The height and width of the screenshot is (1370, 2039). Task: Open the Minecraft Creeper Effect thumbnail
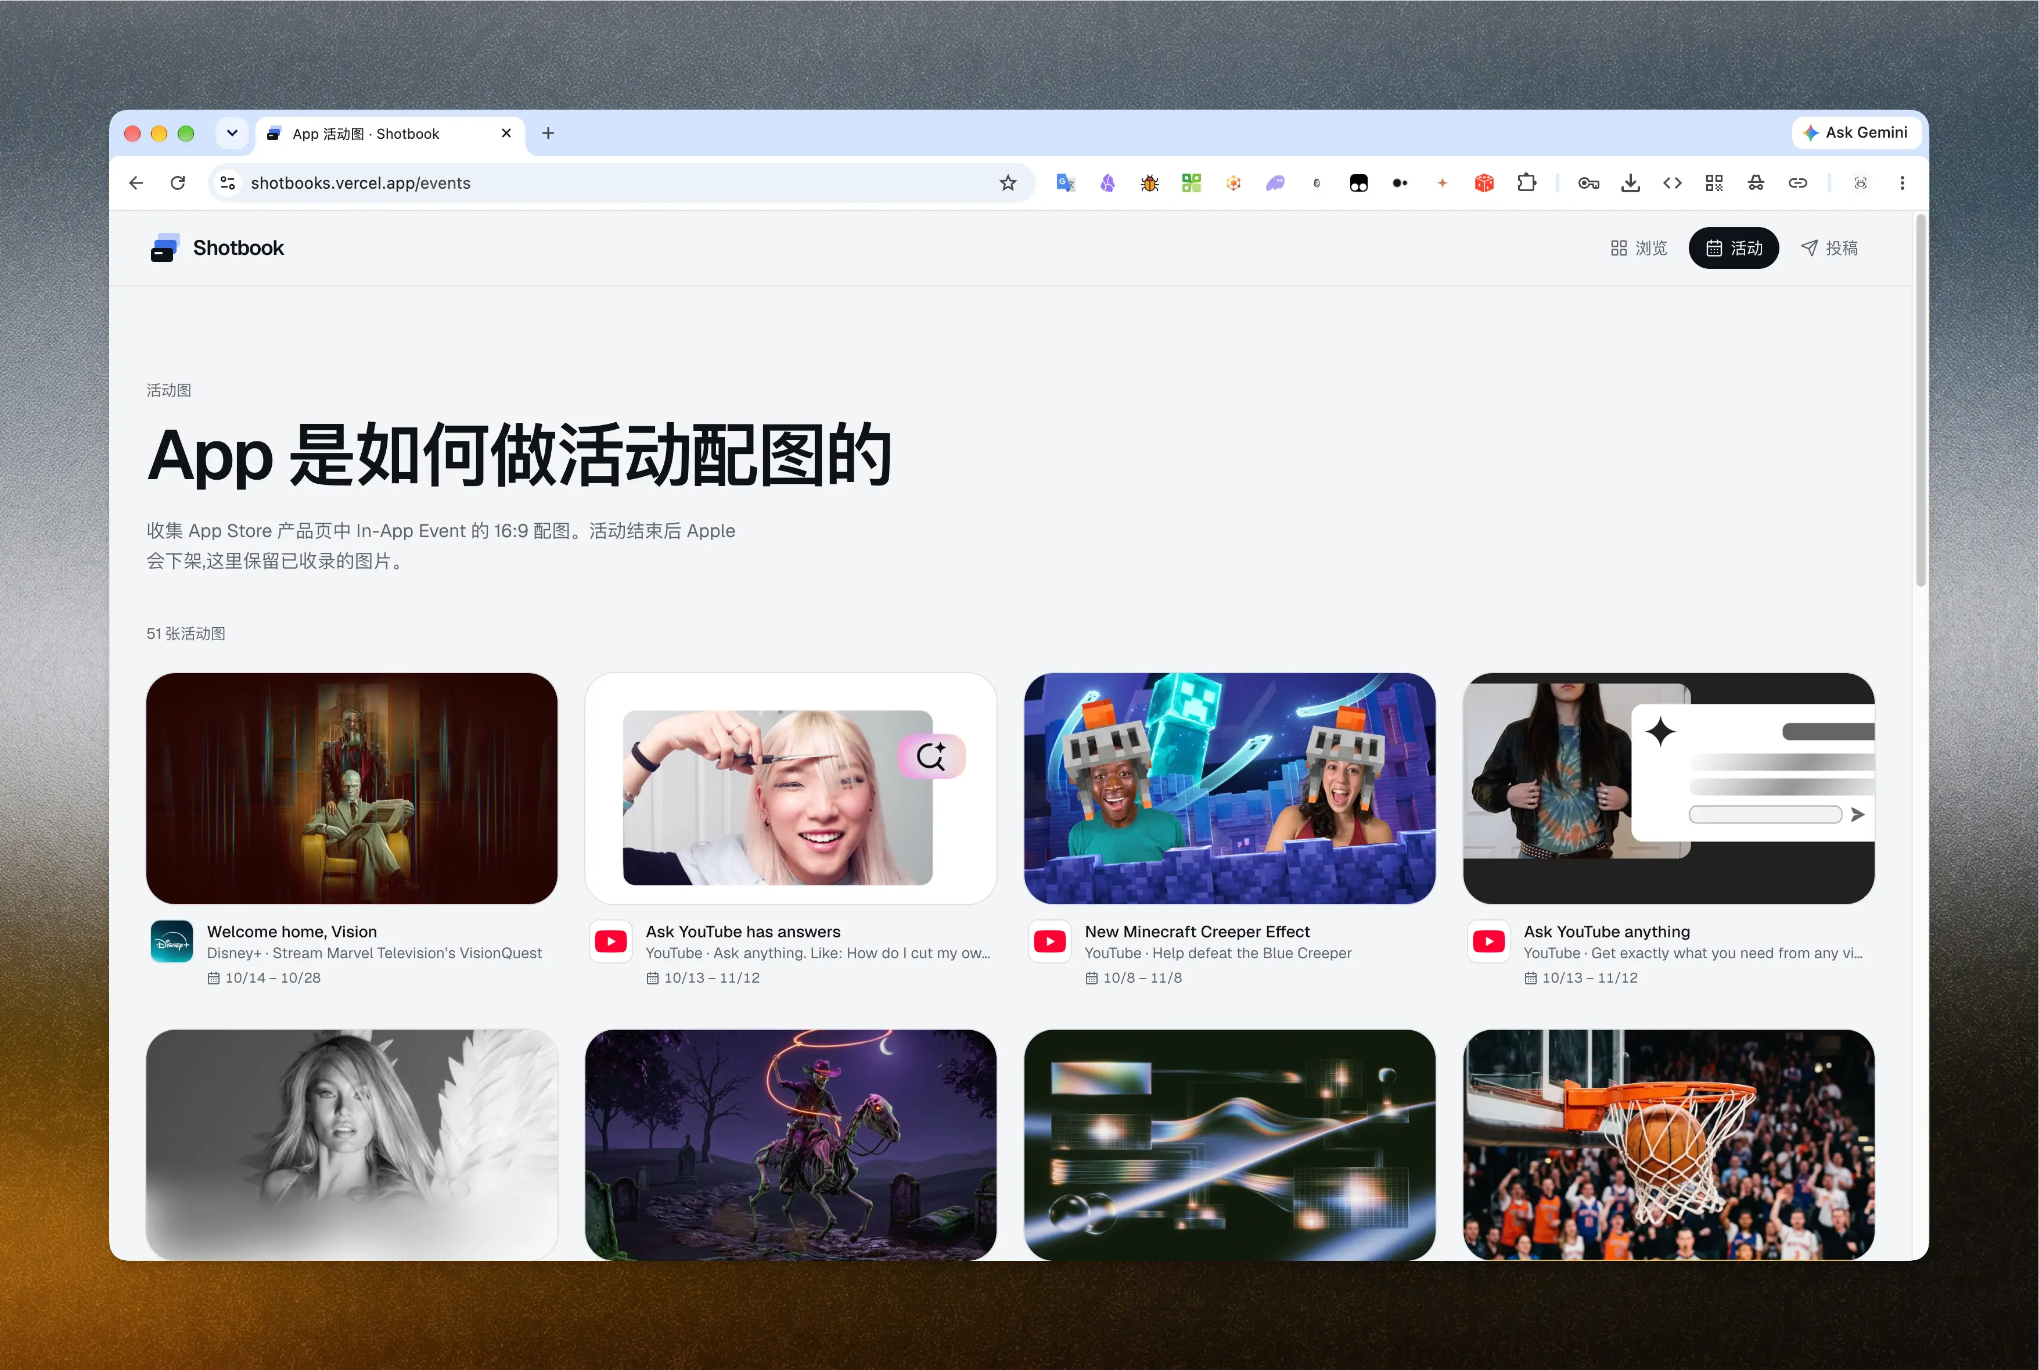tap(1230, 788)
